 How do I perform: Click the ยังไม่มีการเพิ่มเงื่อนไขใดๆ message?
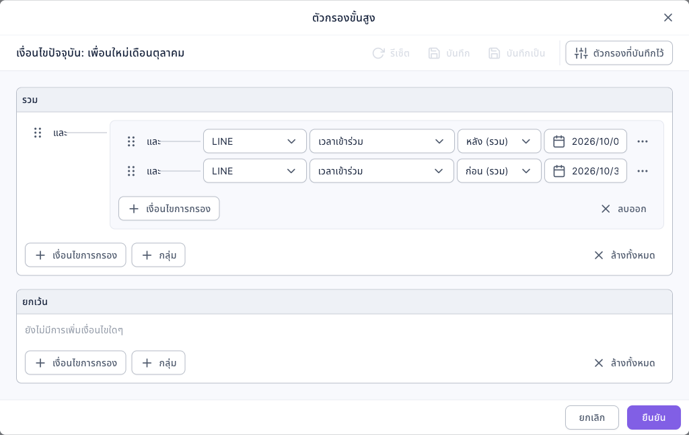tap(74, 330)
